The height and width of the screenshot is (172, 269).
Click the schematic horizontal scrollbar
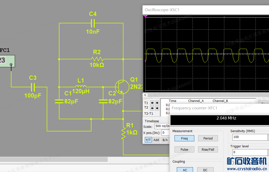pos(54,159)
